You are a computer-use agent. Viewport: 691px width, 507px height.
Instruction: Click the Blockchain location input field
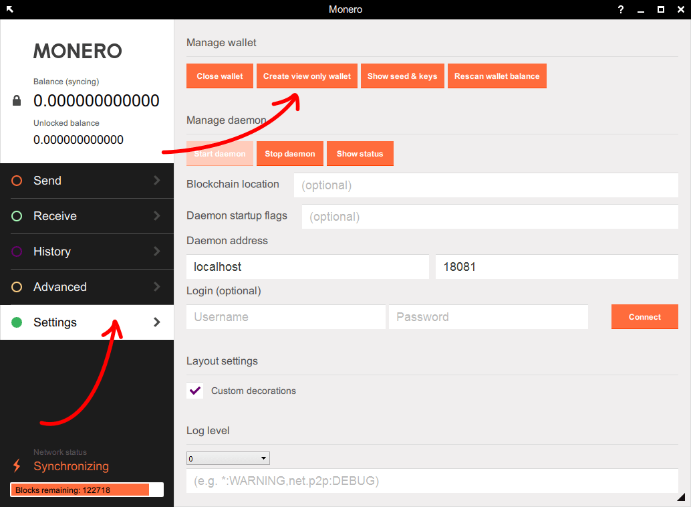point(486,185)
